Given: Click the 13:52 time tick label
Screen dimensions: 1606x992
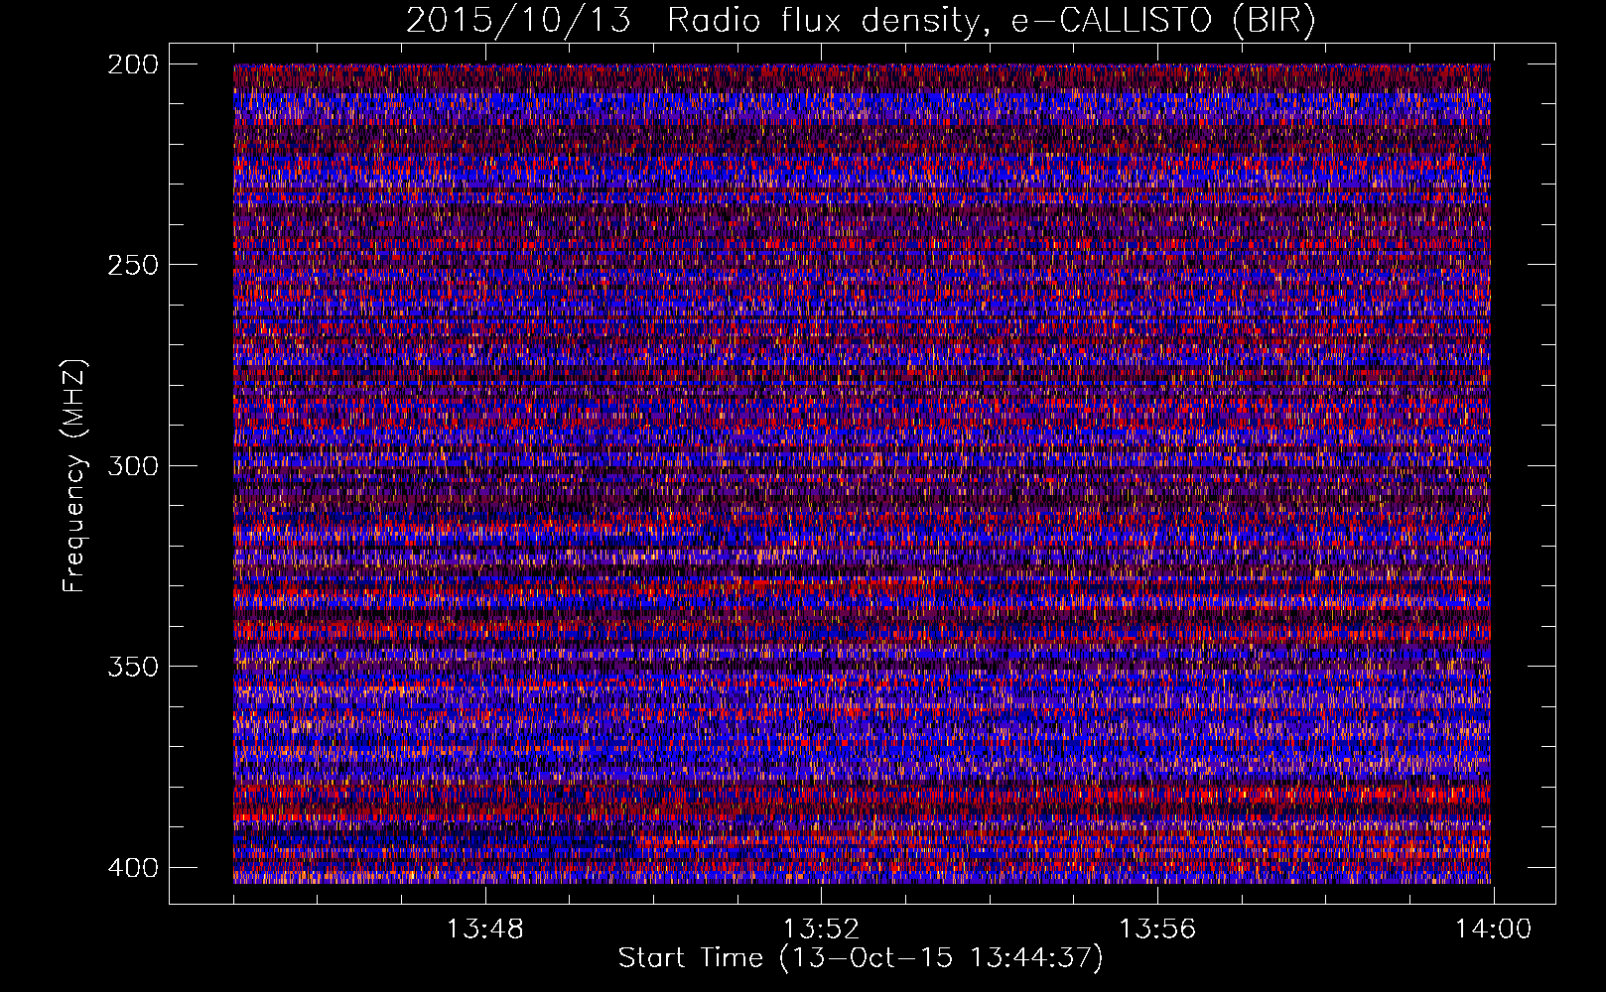Looking at the screenshot, I should [821, 930].
